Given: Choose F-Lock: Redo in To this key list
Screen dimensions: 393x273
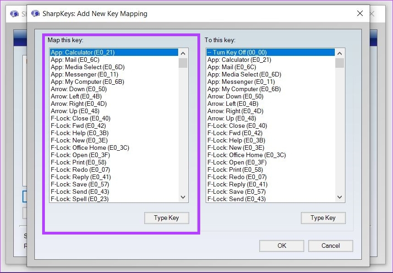Looking at the screenshot, I should pos(271,177).
